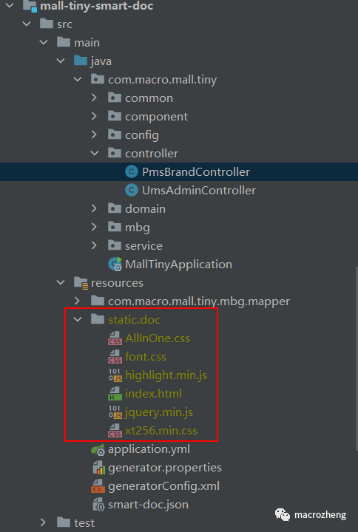This screenshot has height=532, width=358.
Task: Select the font.css file
Action: coord(146,357)
